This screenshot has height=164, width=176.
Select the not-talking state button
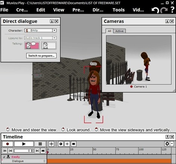49,46
